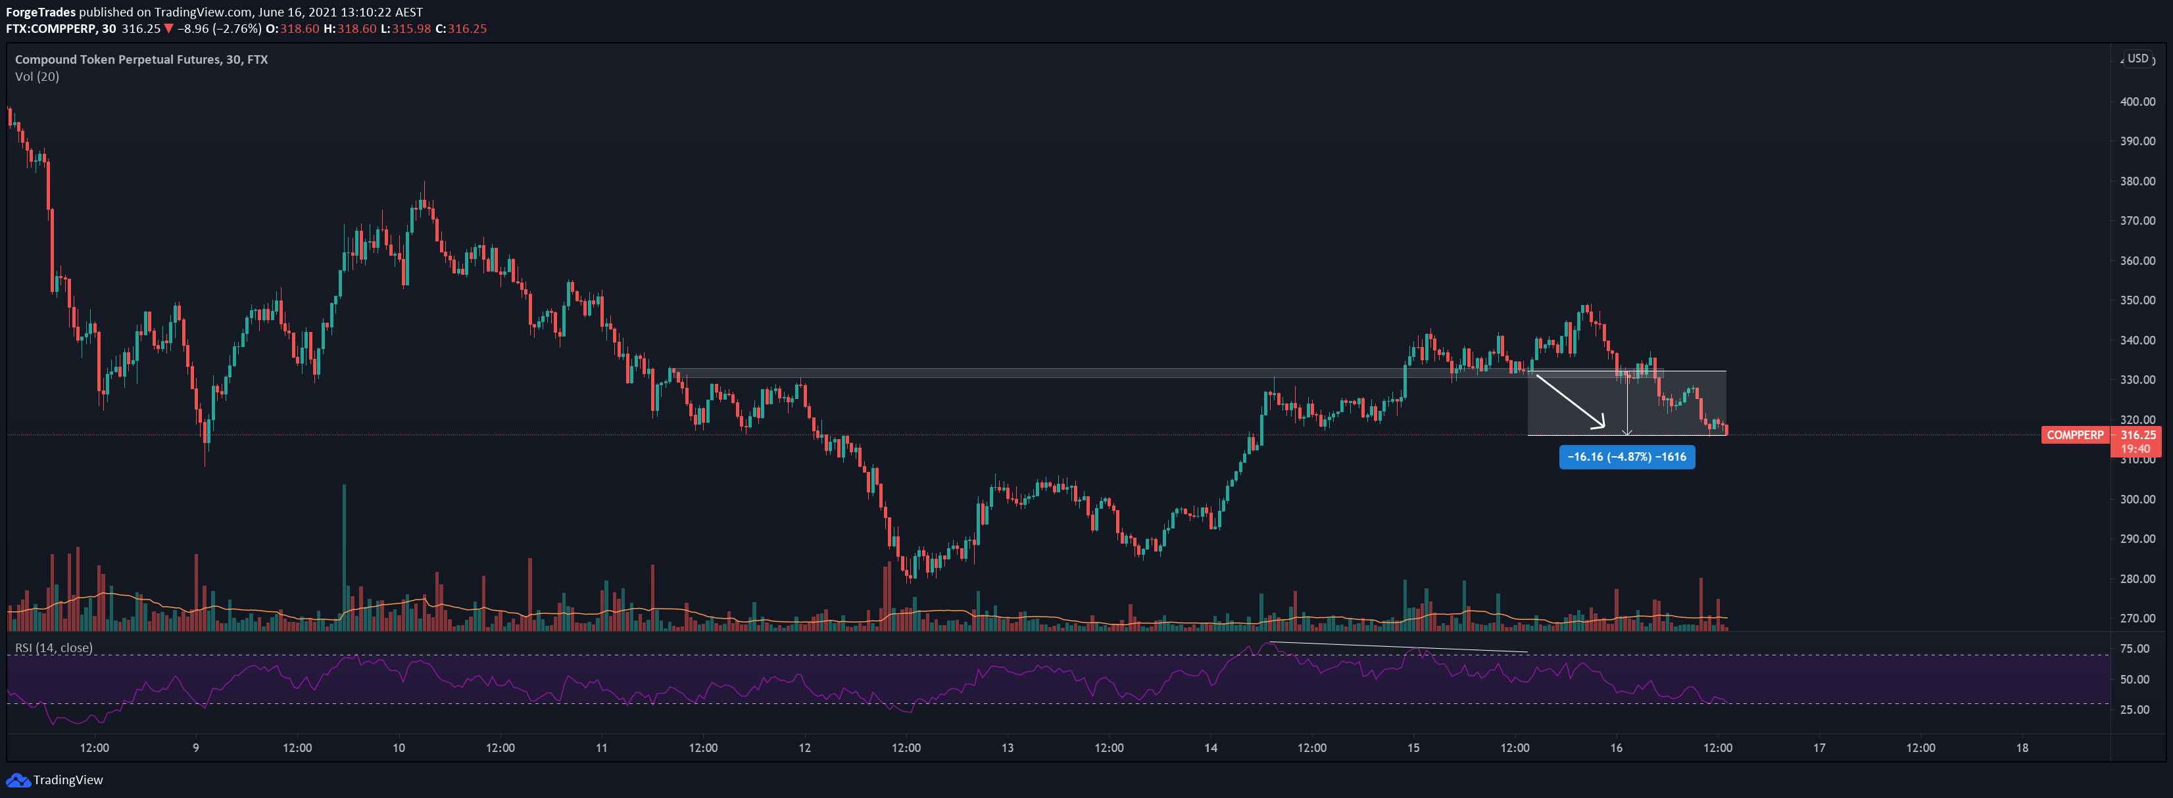The height and width of the screenshot is (798, 2173).
Task: Click the header open value 'O:318.60'
Action: tap(293, 29)
